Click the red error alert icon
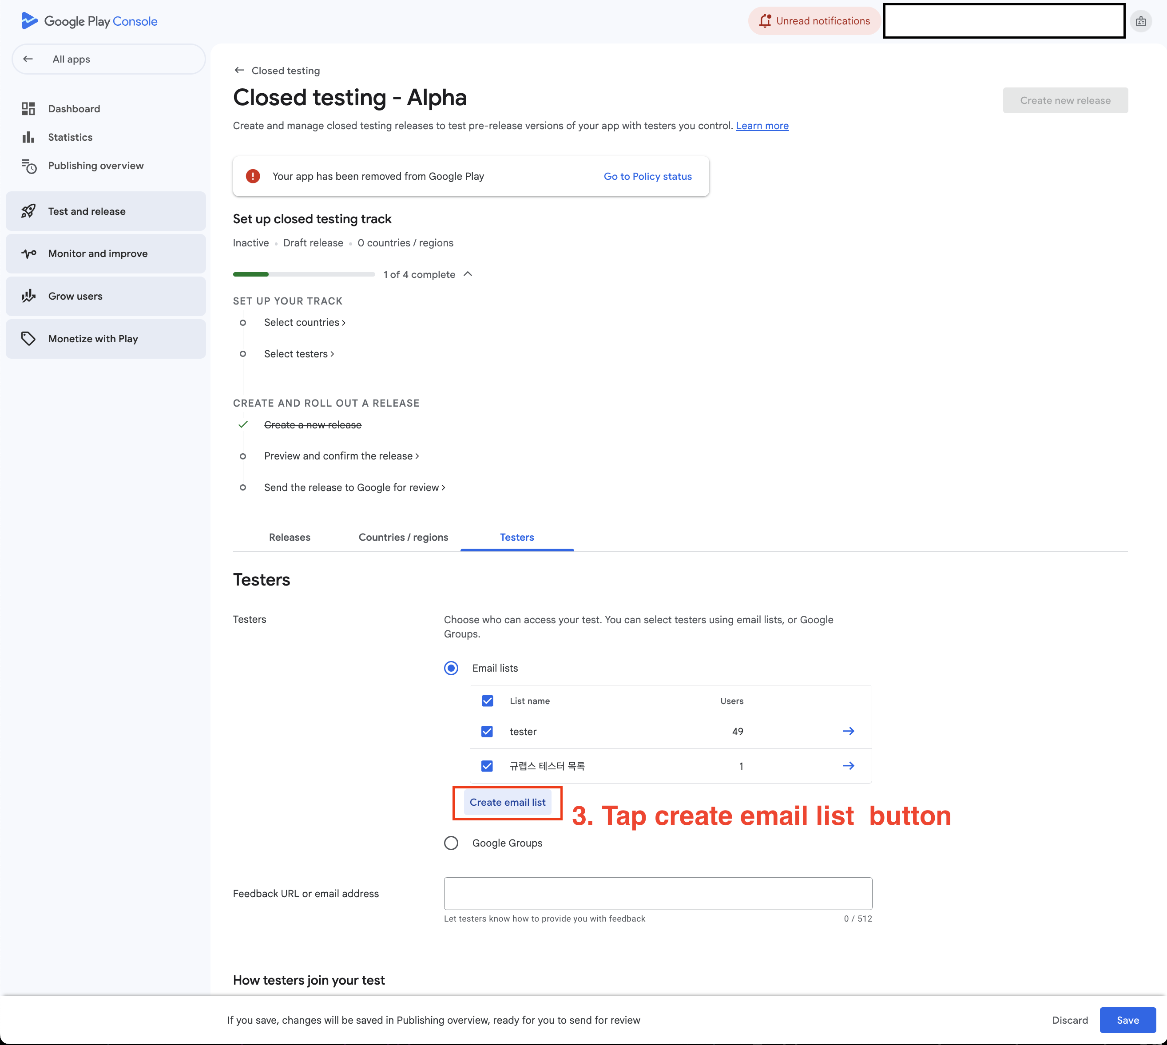This screenshot has width=1167, height=1045. pos(253,176)
